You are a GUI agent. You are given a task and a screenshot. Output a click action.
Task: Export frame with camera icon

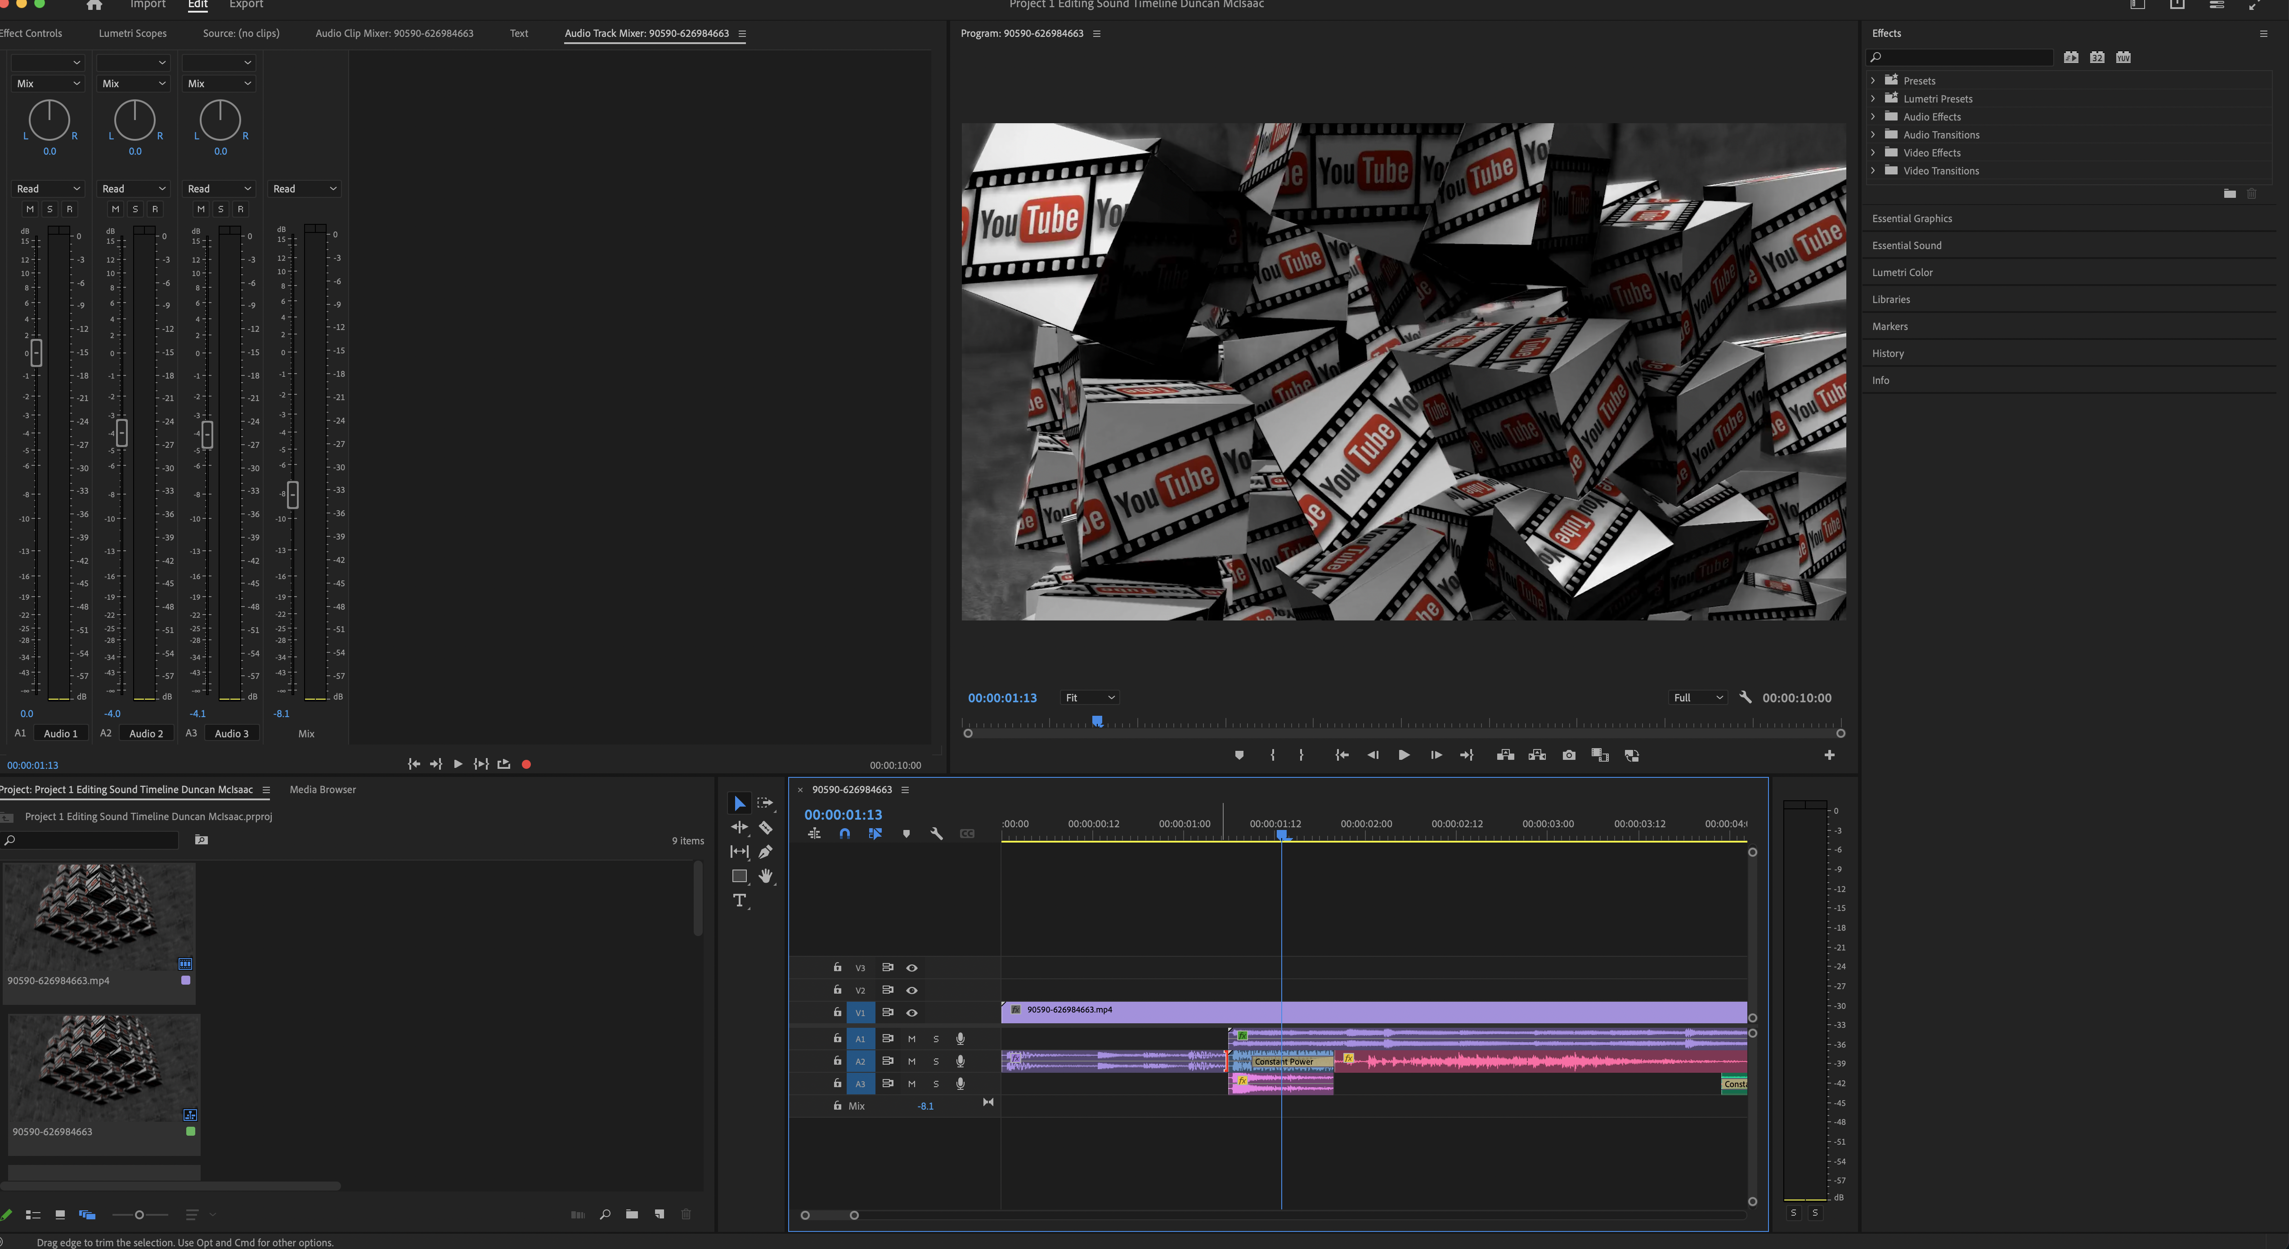1569,755
